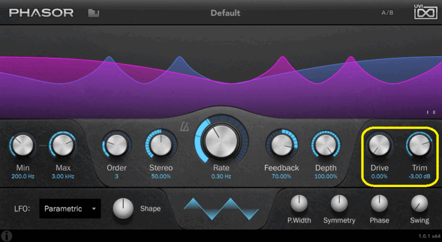The height and width of the screenshot is (242, 442).
Task: Click the Feedback value 70.00%
Action: [282, 176]
